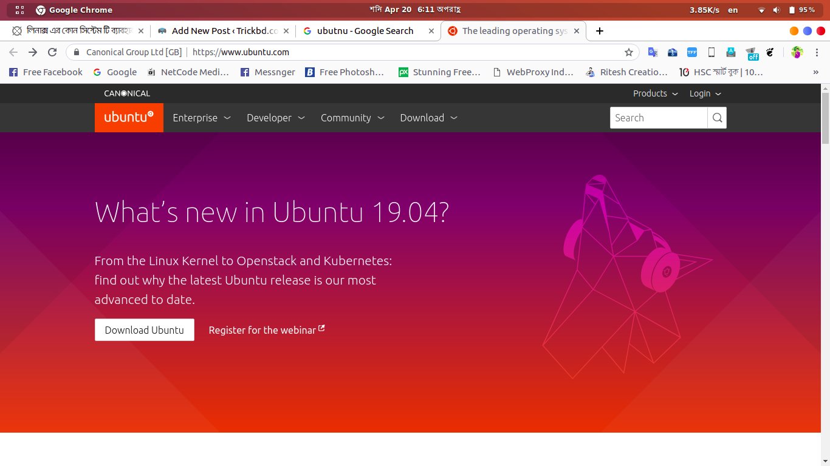Open the 'HSC' smart book bookmark

(721, 72)
